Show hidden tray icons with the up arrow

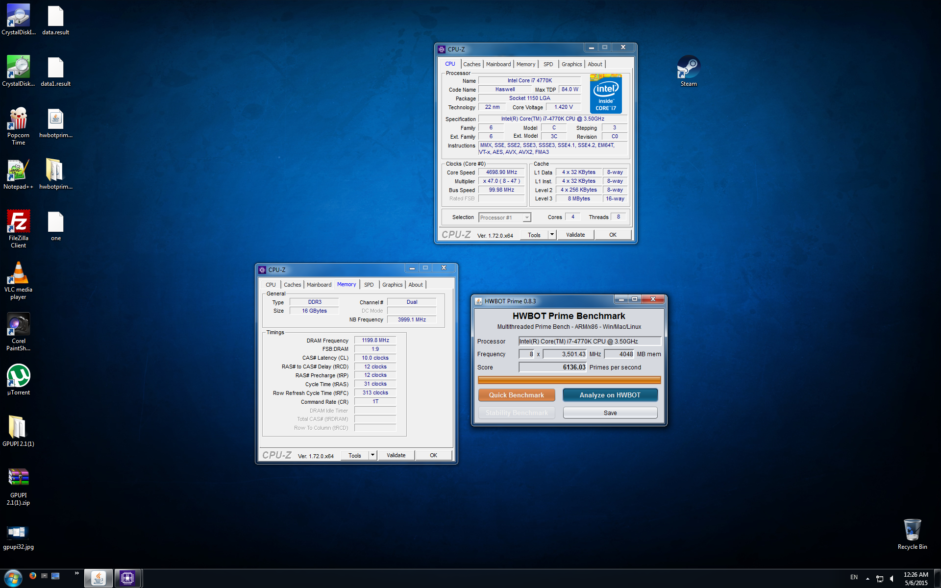click(x=867, y=579)
